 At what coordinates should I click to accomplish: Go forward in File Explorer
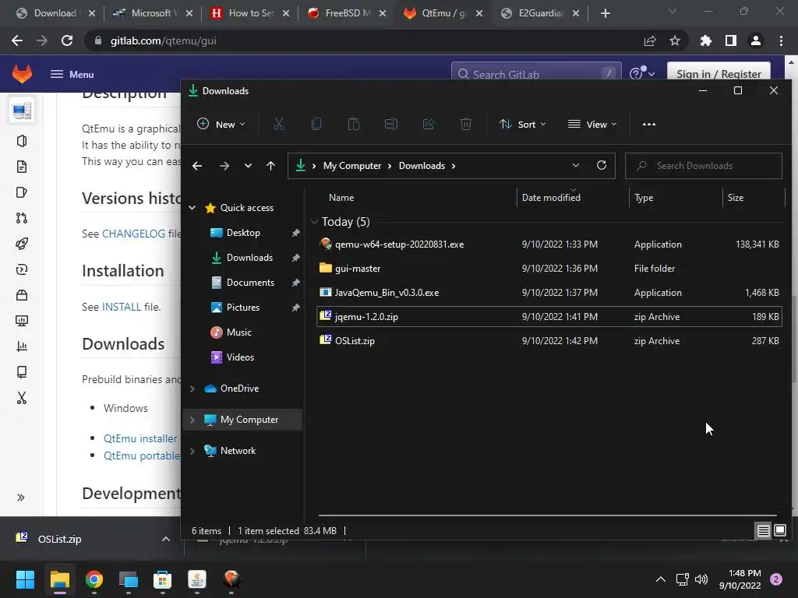point(224,166)
